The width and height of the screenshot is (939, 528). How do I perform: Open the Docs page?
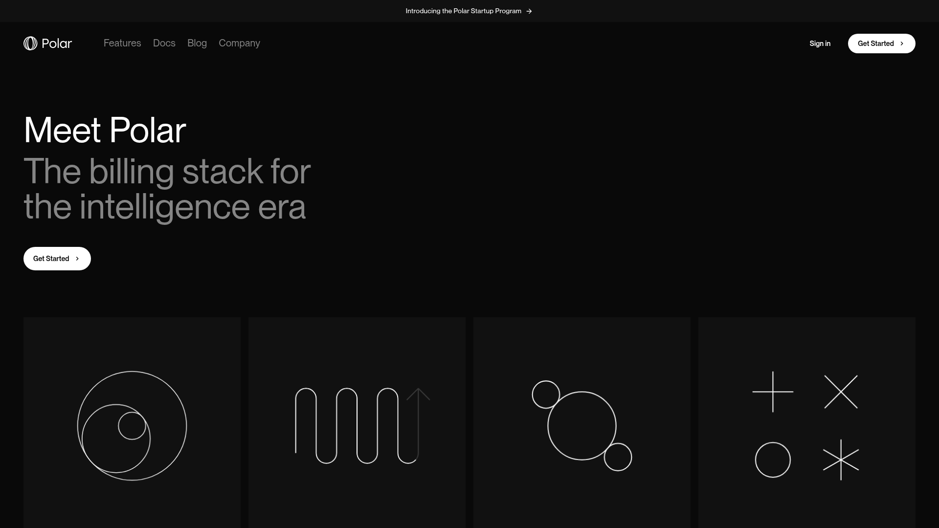click(164, 43)
